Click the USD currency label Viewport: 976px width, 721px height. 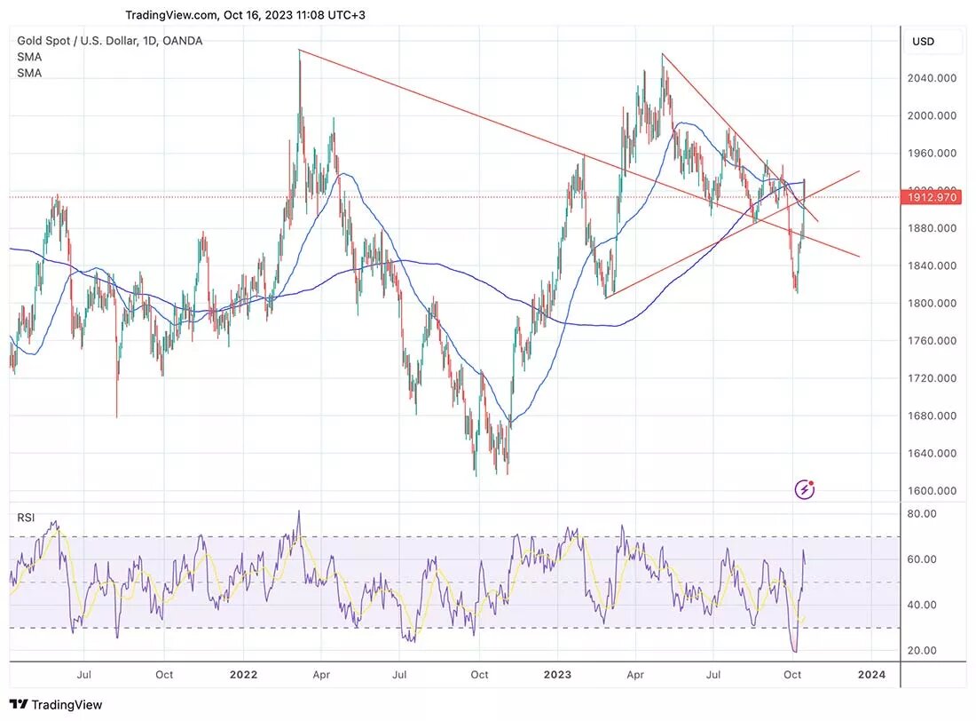point(923,41)
